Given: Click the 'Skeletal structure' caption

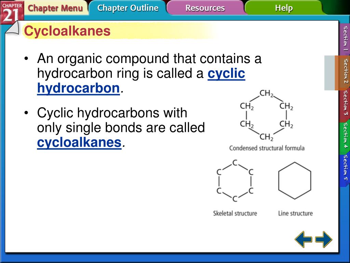Looking at the screenshot, I should pos(235,213).
